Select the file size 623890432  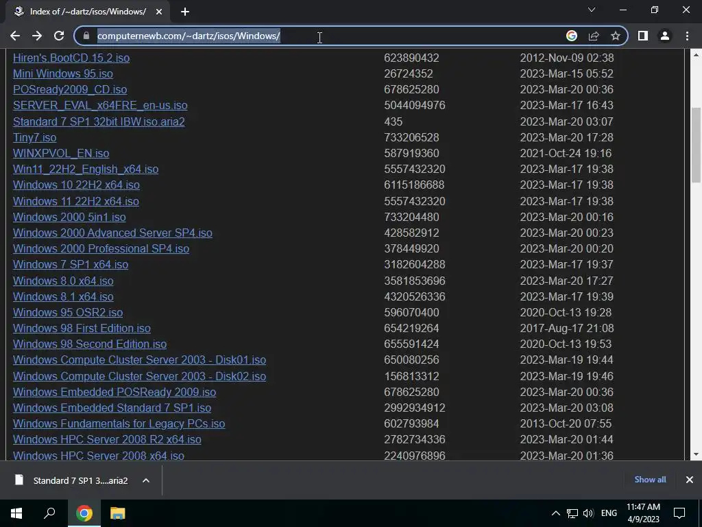[411, 58]
